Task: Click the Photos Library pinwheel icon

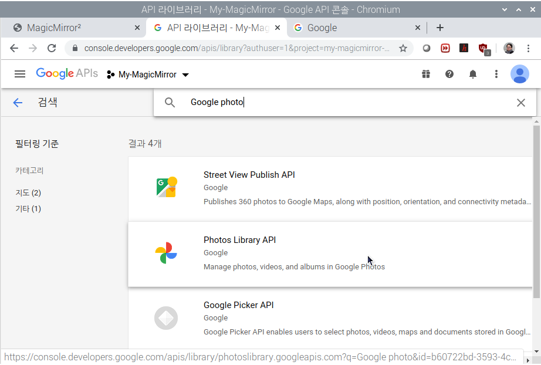Action: (166, 253)
